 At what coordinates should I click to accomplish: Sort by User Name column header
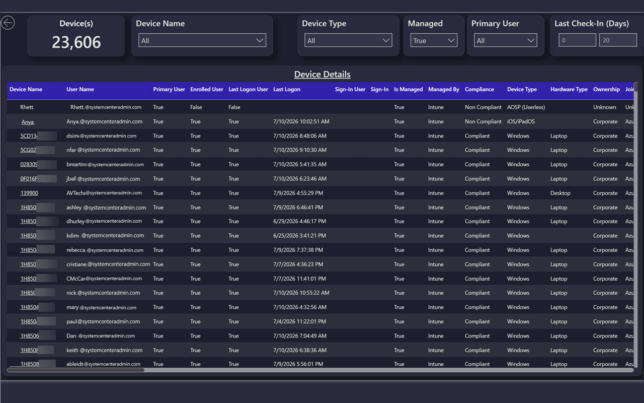coord(80,89)
